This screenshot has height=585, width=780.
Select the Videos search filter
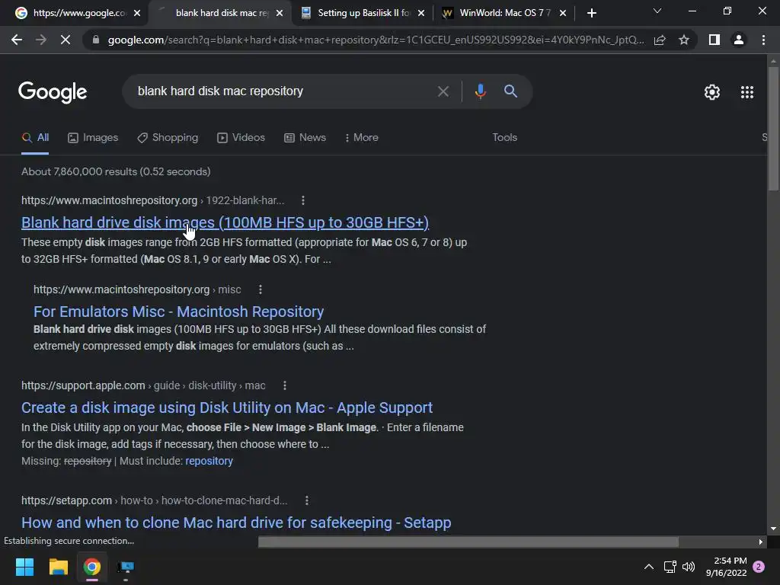pos(241,138)
